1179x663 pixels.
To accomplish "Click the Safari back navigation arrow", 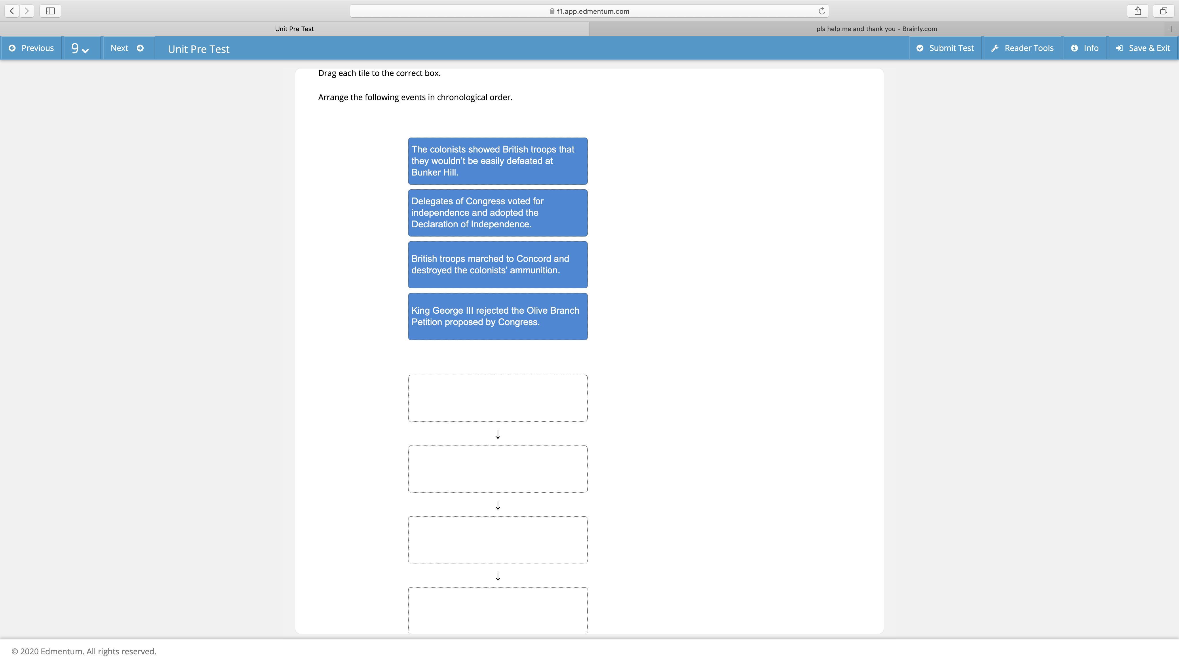I will coord(12,11).
